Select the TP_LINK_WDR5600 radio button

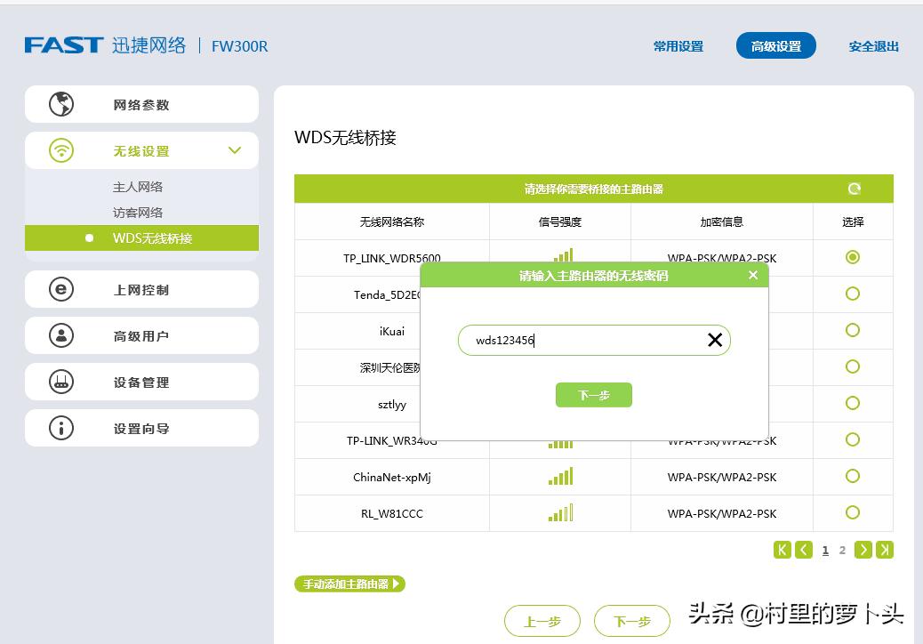(852, 257)
